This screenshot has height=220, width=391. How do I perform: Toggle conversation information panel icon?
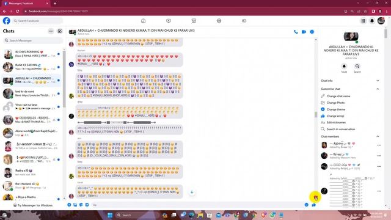312,32
